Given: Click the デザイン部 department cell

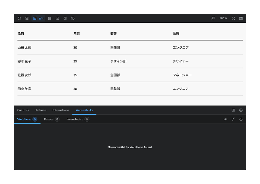Looking at the screenshot, I should (118, 61).
